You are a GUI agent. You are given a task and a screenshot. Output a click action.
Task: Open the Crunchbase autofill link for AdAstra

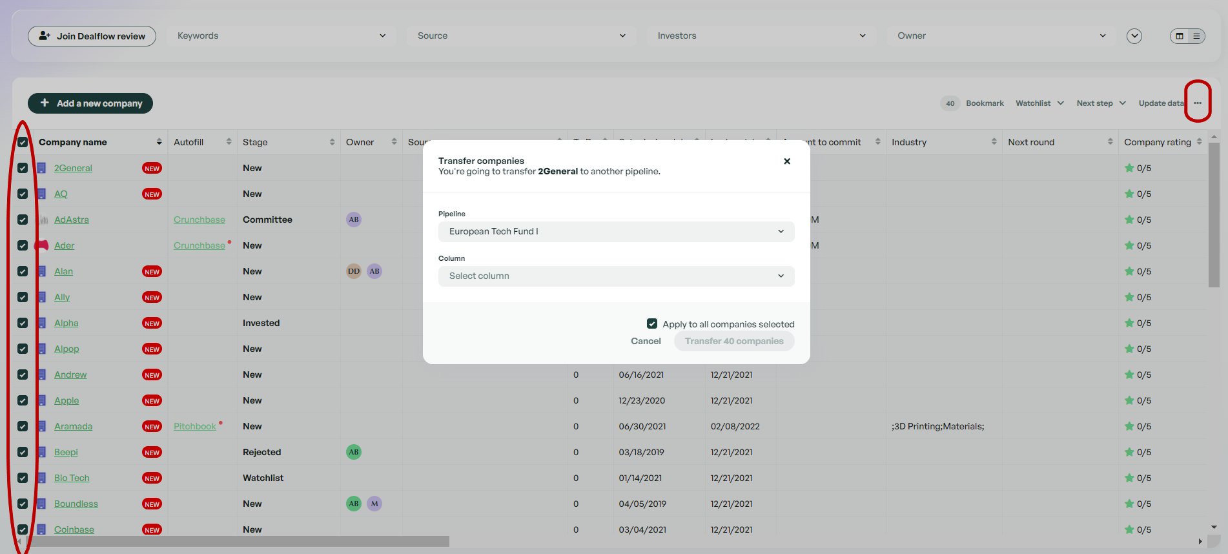point(200,220)
